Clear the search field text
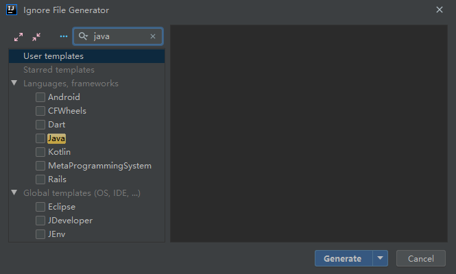 pos(152,36)
